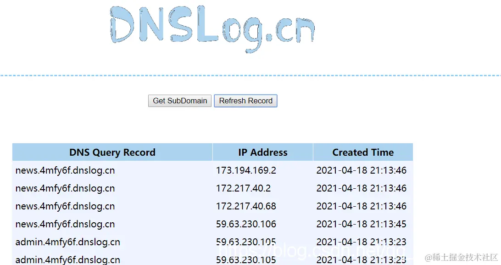Click the created time in the 173.194.169.2 row
The height and width of the screenshot is (265, 501).
pos(362,170)
